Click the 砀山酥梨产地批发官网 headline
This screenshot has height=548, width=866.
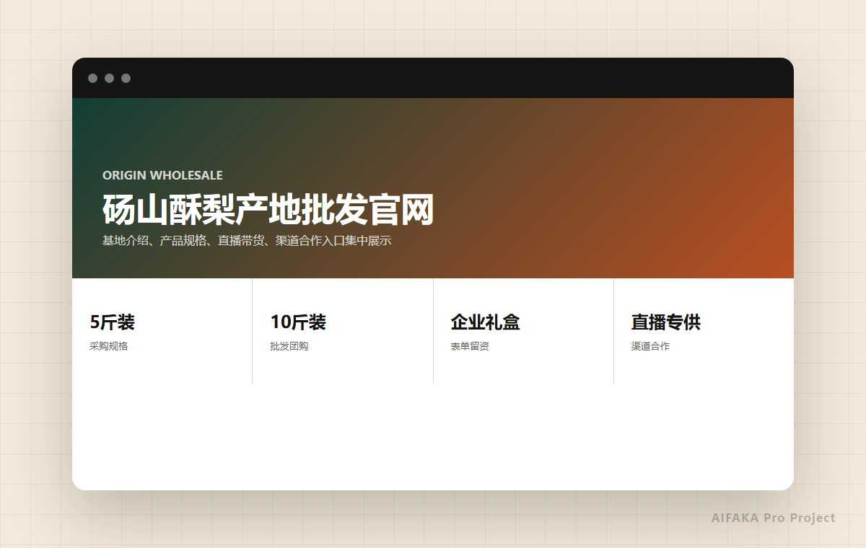pyautogui.click(x=268, y=211)
